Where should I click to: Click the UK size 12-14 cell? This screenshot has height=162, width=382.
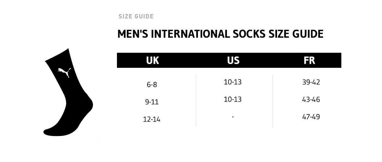pos(152,119)
